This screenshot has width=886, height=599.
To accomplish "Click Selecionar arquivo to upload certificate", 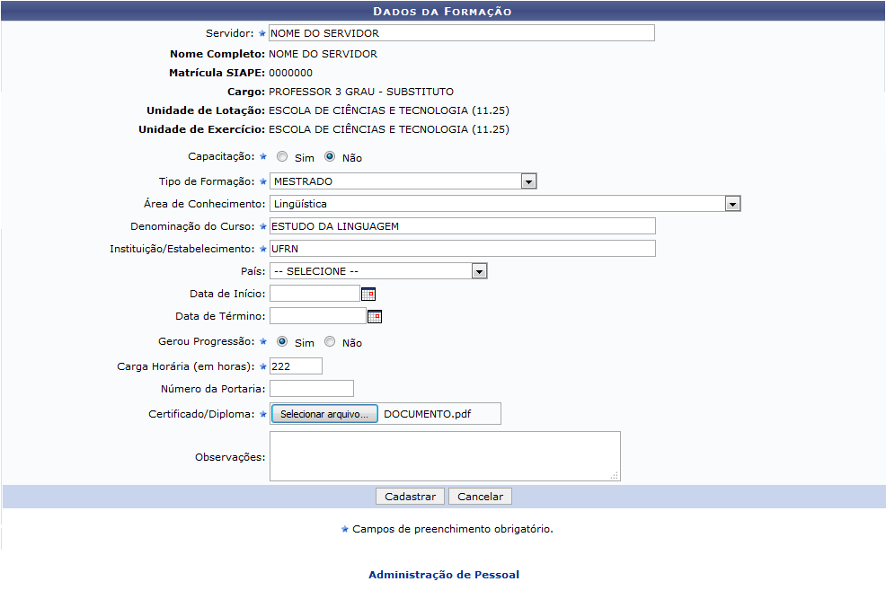I will point(323,414).
